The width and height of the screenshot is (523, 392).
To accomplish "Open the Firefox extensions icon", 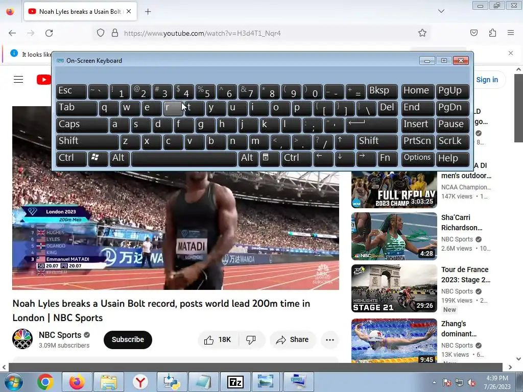I will click(x=492, y=33).
